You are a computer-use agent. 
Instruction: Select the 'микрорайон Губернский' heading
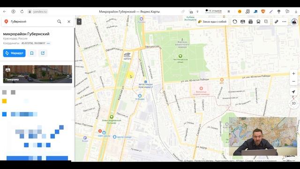coord(26,34)
